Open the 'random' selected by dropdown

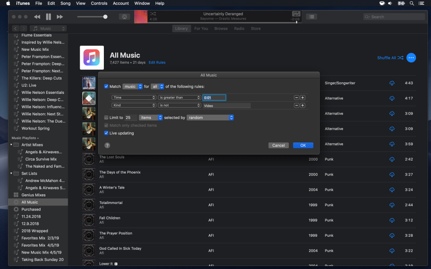210,117
